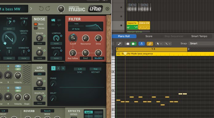Click the Env2 modulation source button
The image size is (214, 118).
pyautogui.click(x=85, y=58)
